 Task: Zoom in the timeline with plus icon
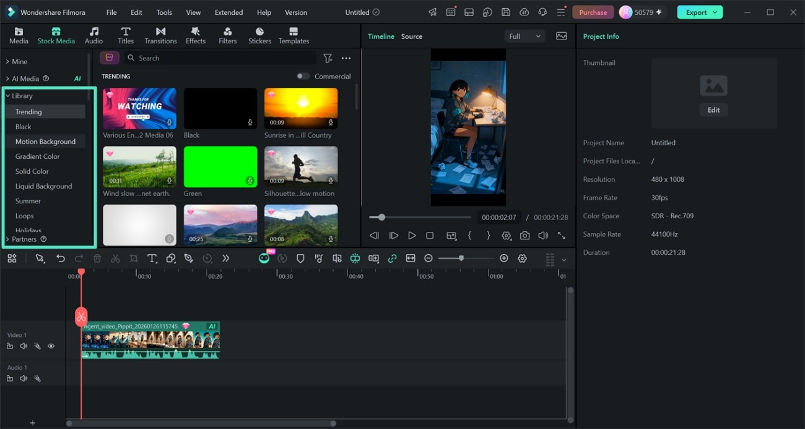[504, 258]
